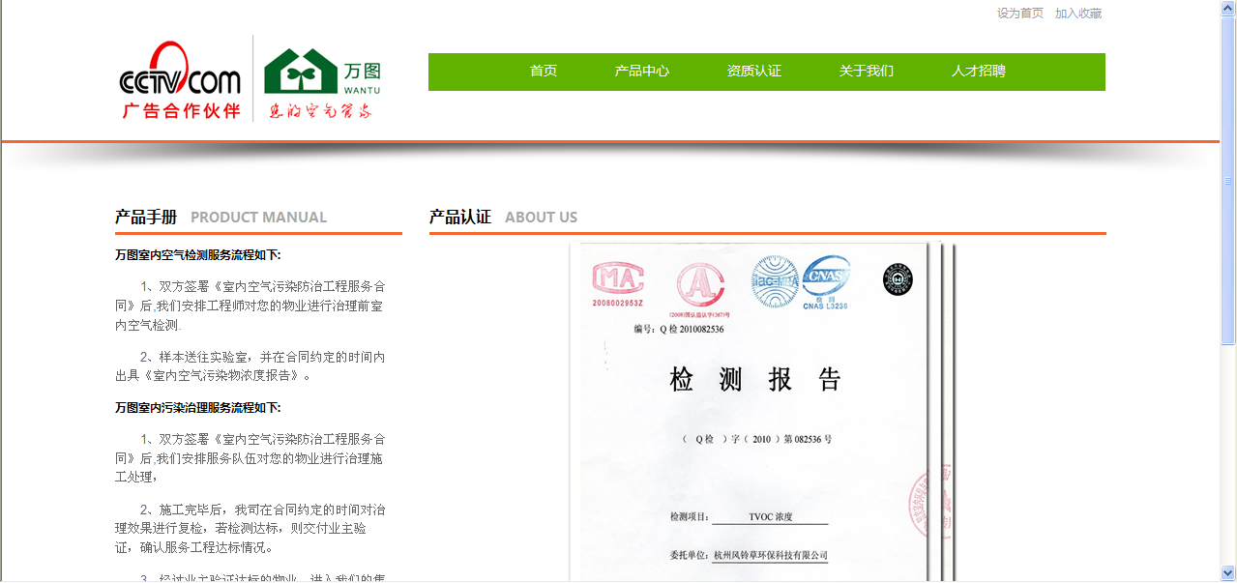Click the 产品手册 PRODUCT MANUAL heading
Viewport: 1237px width, 583px height.
pos(221,218)
